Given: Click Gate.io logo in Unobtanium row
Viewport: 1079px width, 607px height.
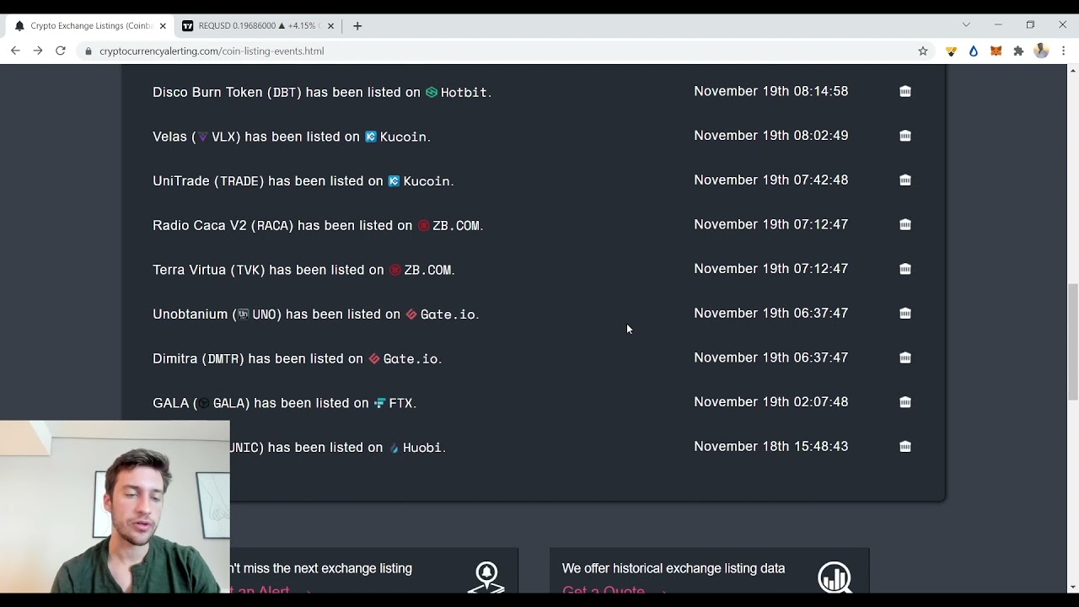Looking at the screenshot, I should (x=411, y=314).
